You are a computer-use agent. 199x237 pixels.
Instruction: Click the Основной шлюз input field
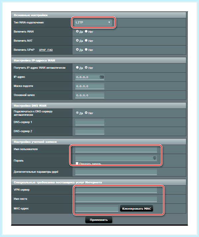coord(90,95)
